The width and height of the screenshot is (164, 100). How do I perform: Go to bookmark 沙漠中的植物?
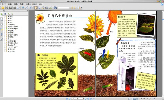(12, 41)
